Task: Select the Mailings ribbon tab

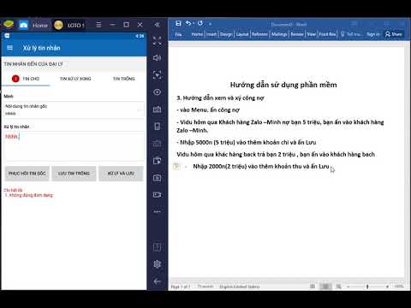Action: [279, 34]
